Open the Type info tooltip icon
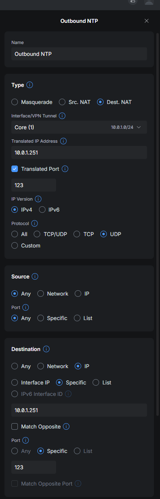 click(30, 85)
